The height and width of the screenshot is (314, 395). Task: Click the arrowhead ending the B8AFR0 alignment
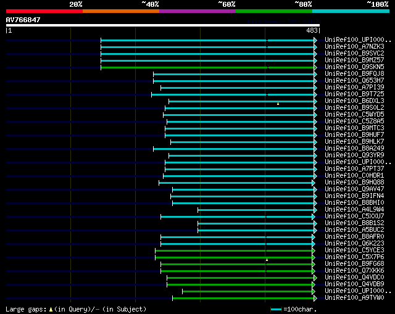point(314,238)
